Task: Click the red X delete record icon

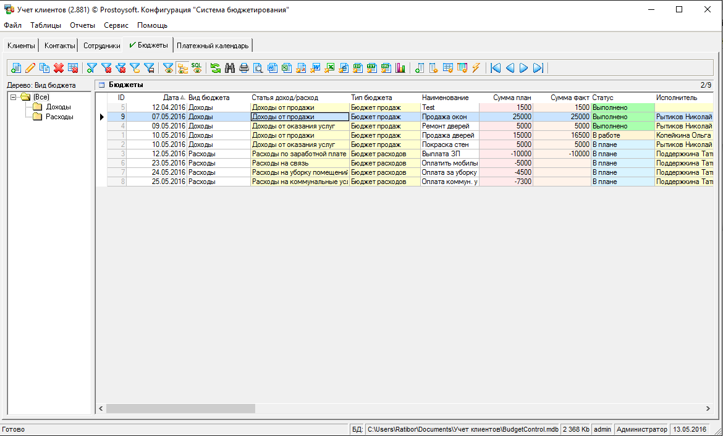Action: click(x=59, y=68)
